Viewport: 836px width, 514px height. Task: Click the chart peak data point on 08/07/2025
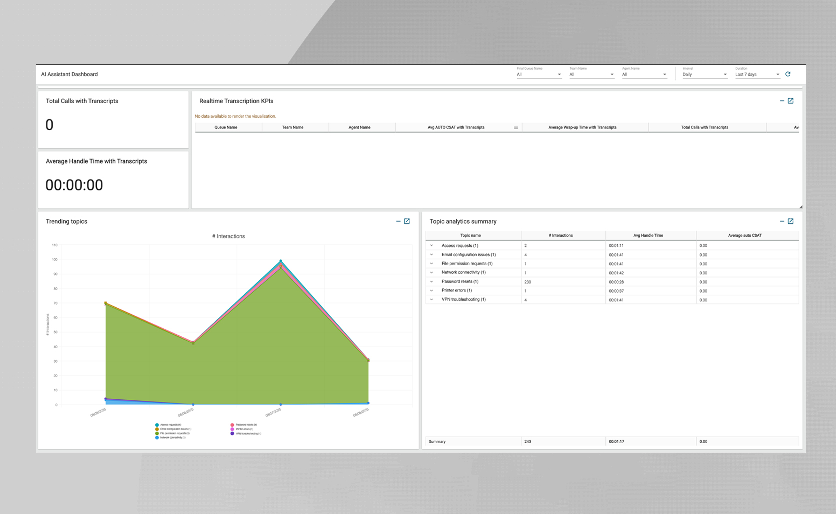[x=281, y=261]
